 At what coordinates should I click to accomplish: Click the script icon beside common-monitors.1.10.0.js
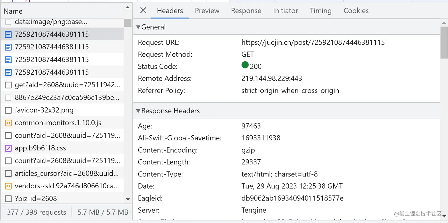[8, 123]
